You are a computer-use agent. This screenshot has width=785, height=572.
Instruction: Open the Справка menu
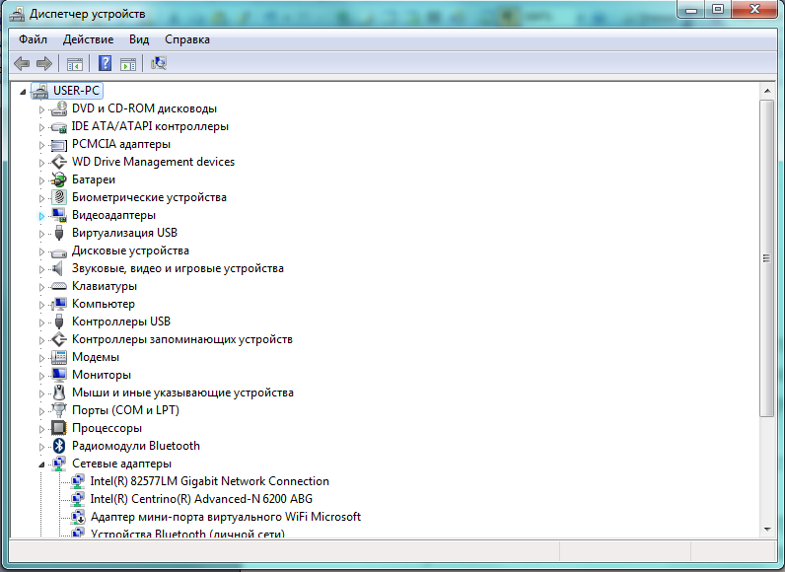click(x=186, y=39)
